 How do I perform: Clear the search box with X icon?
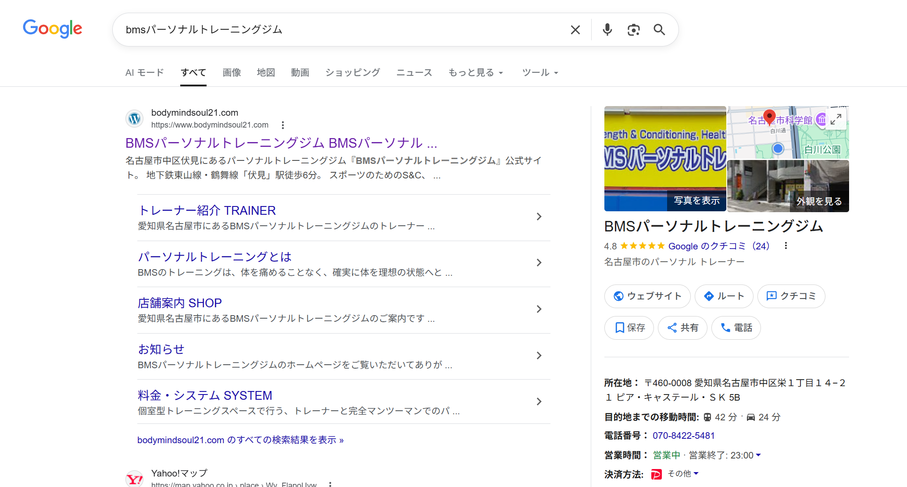pos(575,30)
